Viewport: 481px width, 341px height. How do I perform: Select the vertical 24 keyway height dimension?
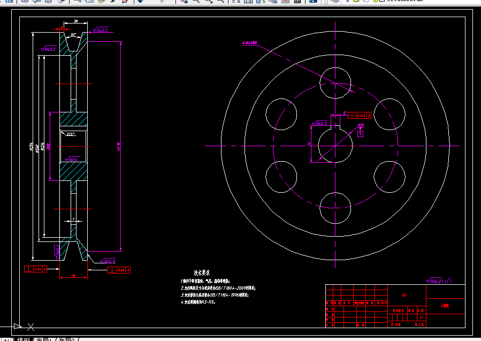click(x=310, y=143)
